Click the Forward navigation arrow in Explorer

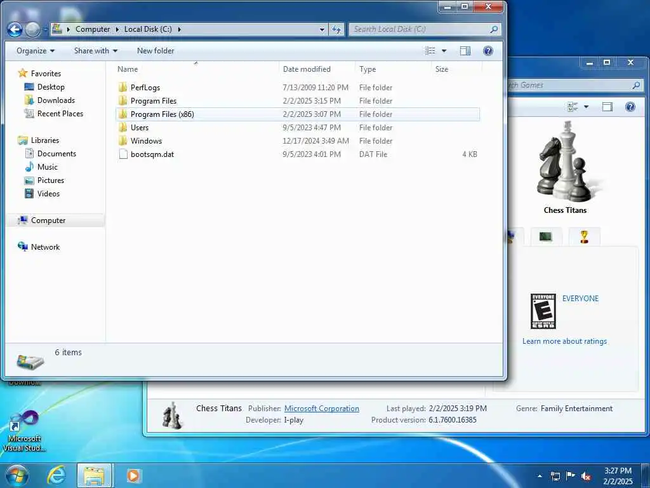(x=32, y=29)
